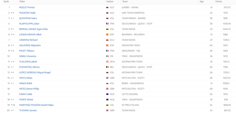Image resolution: width=236 pixels, height=113 pixels.
Task: Click the Team column header
Action: 125,2
